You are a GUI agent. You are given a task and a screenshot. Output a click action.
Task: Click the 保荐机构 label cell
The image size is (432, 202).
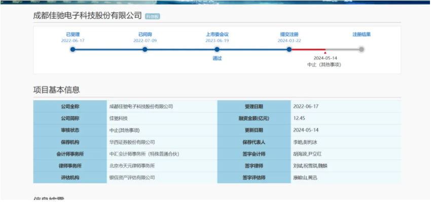coord(70,142)
